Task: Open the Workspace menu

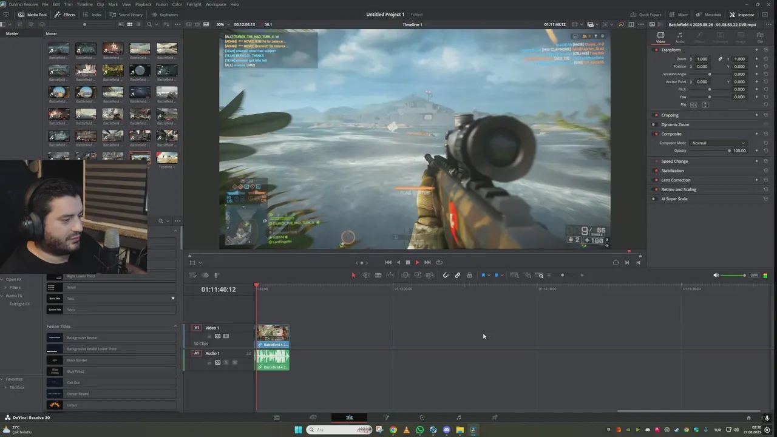Action: [x=215, y=4]
